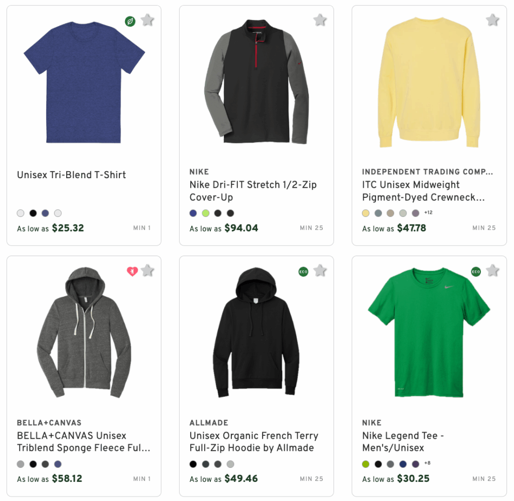The height and width of the screenshot is (501, 514).
Task: Click the star icon above the yellow crewneck
Action: click(x=492, y=21)
